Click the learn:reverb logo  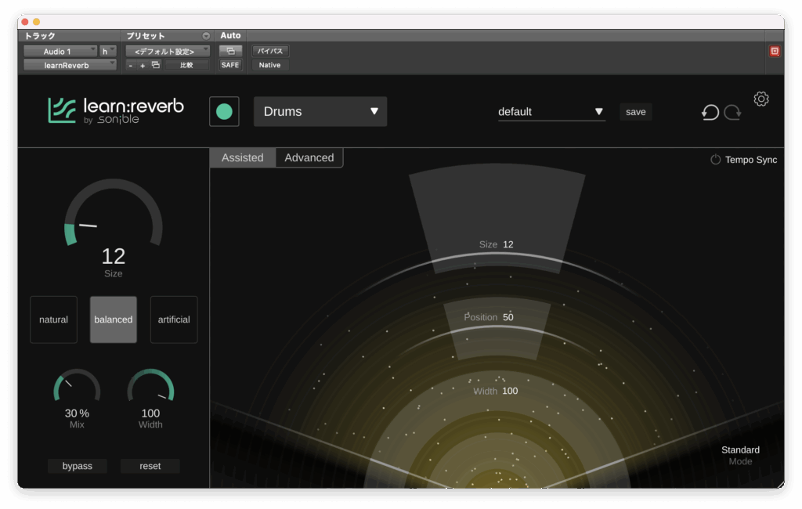tap(116, 110)
